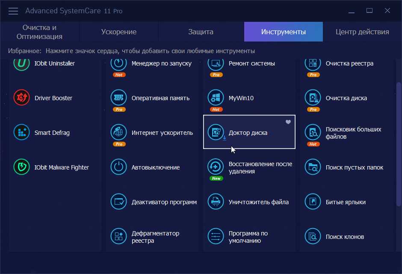This screenshot has height=274, width=402.
Task: Toggle the favorite heart on Доктор диска
Action: pyautogui.click(x=288, y=122)
